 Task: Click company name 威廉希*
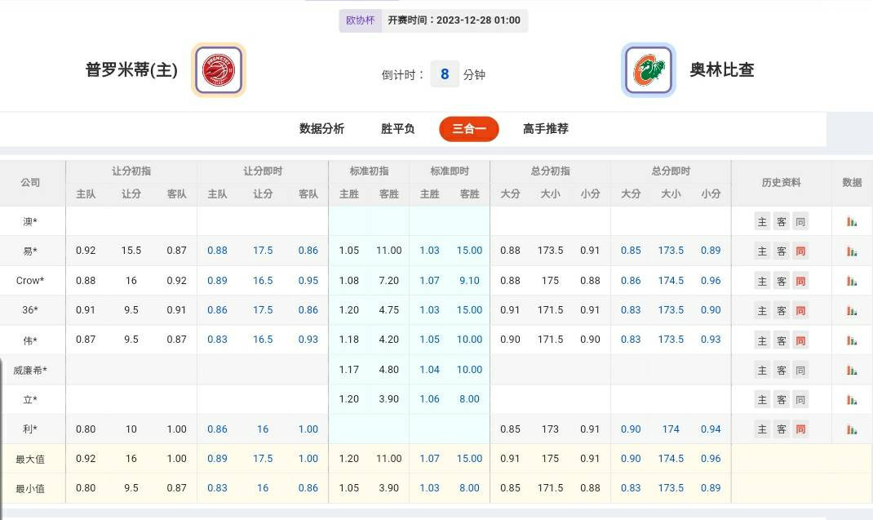(30, 370)
